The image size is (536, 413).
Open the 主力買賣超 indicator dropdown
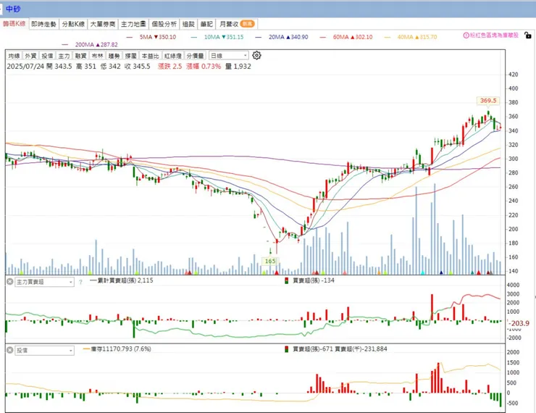pyautogui.click(x=44, y=282)
